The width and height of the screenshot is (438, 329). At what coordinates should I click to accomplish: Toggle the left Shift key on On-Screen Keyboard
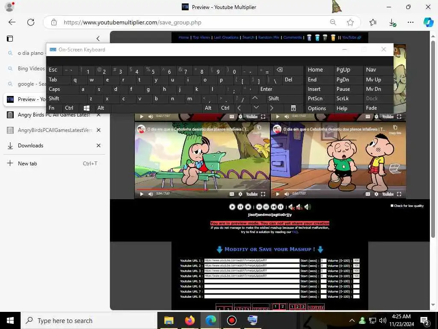click(x=54, y=99)
